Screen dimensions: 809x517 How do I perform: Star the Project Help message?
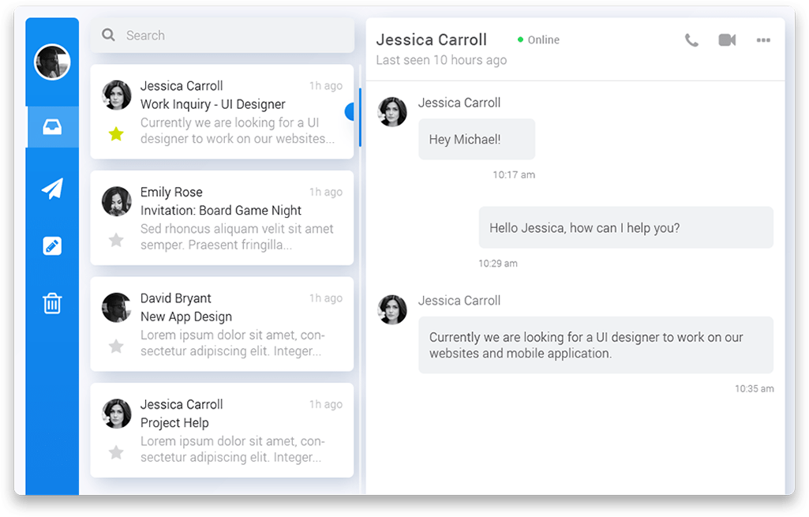tap(116, 452)
